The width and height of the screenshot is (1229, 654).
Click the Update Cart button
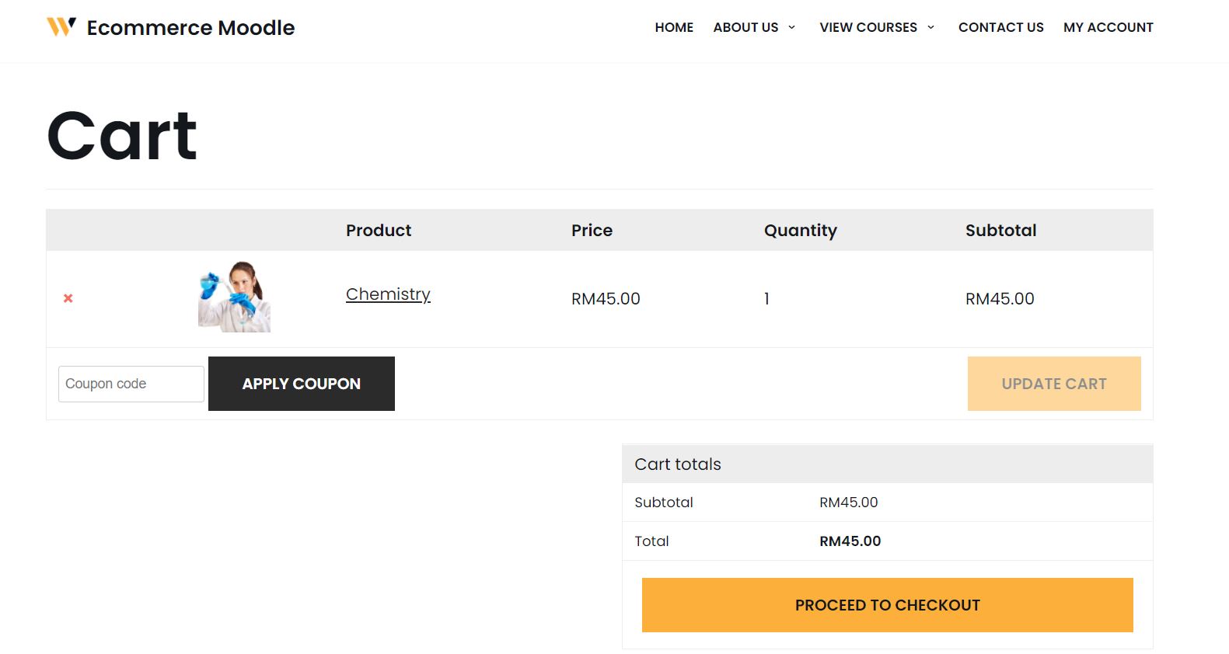click(x=1053, y=384)
